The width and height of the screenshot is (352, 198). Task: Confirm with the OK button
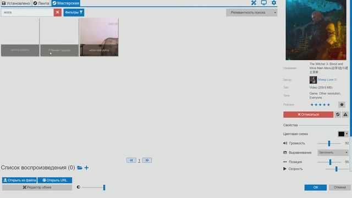pos(315,188)
